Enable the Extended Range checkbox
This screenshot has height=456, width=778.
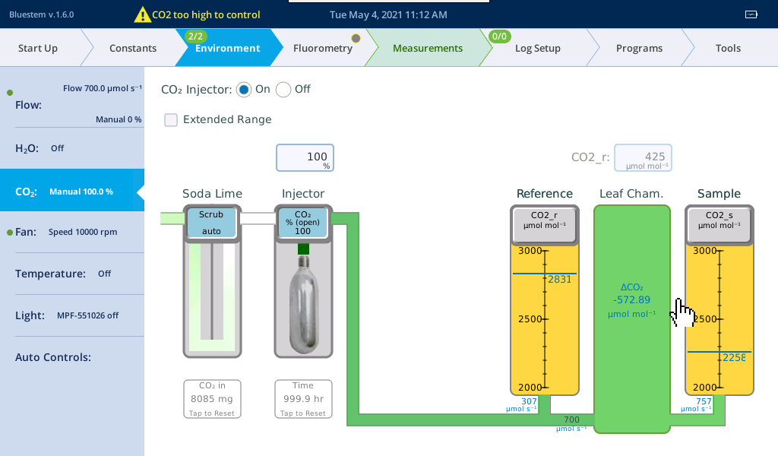tap(171, 119)
